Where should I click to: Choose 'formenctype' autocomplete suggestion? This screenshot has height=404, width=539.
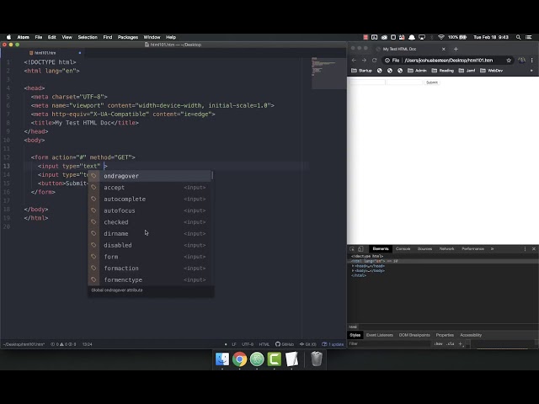150,279
